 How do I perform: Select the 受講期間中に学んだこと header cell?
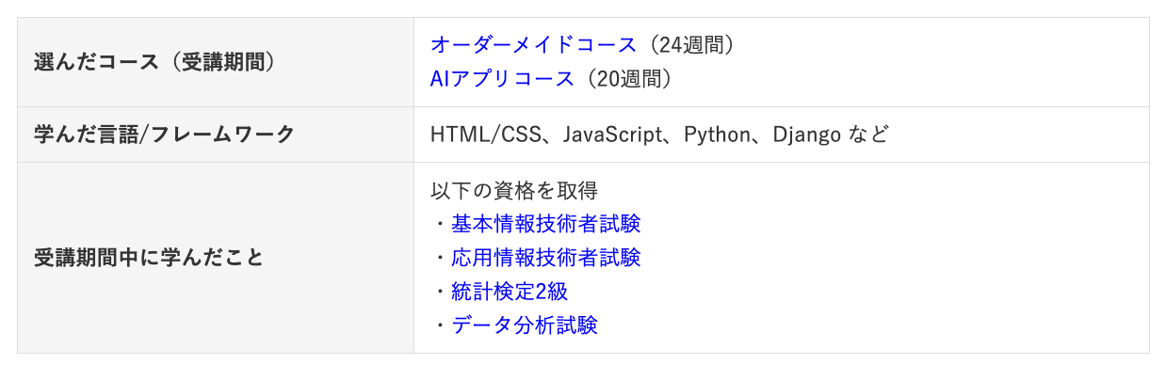tap(216, 258)
